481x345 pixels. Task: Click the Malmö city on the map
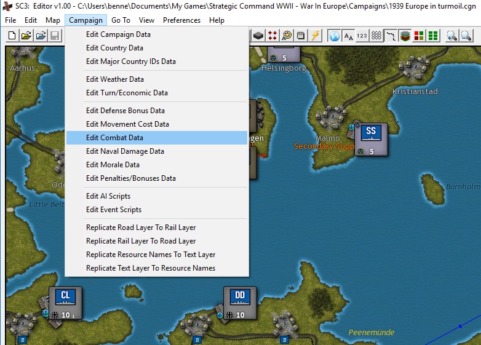331,117
